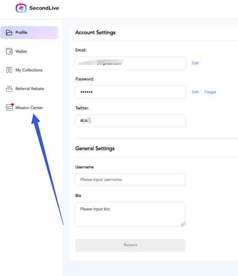
Task: Focus the Username input field
Action: click(130, 180)
